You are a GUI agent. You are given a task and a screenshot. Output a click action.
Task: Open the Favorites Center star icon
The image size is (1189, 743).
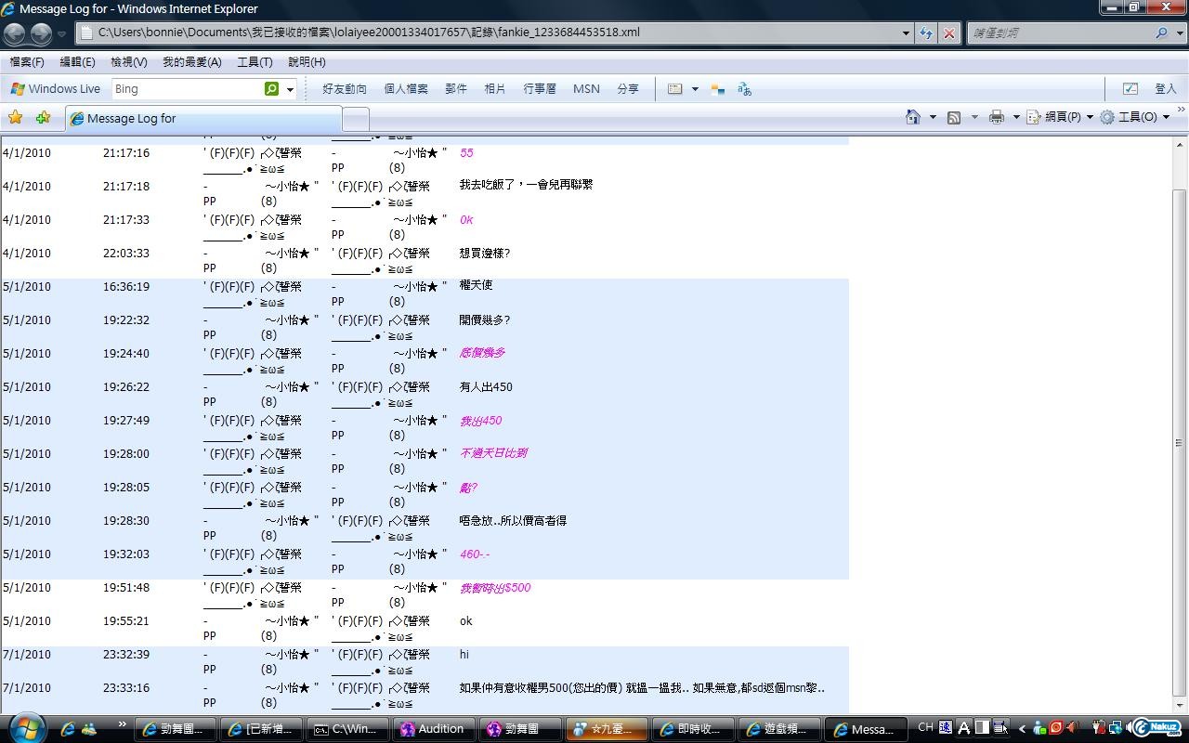(x=15, y=117)
